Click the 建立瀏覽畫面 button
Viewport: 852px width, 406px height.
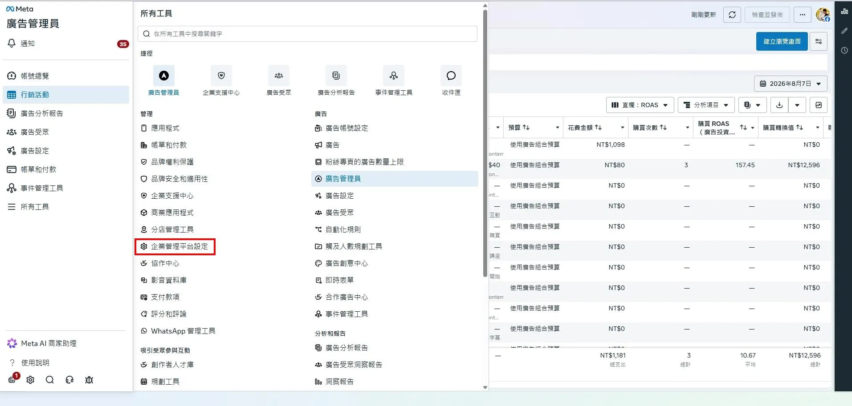[x=782, y=41]
